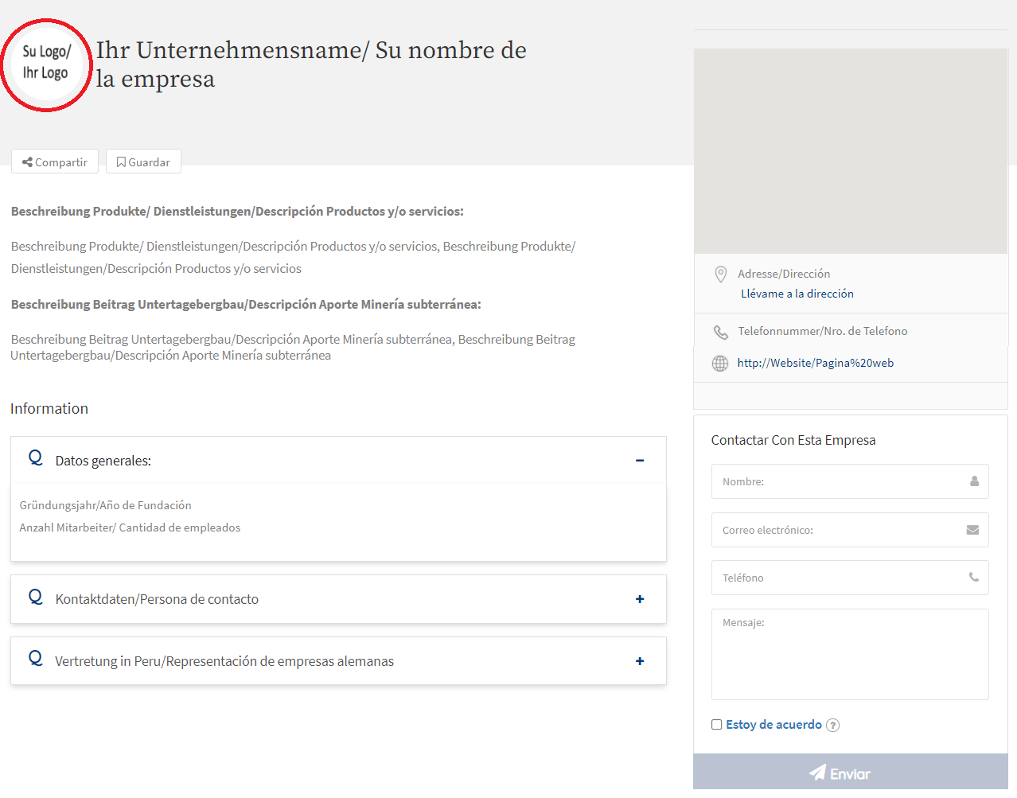
Task: Click the Adresse/Dirección text
Action: tap(784, 274)
